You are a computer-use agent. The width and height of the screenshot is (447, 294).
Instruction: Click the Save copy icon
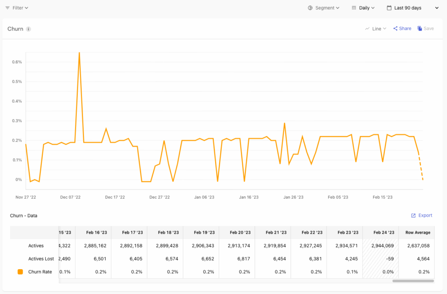pos(419,28)
